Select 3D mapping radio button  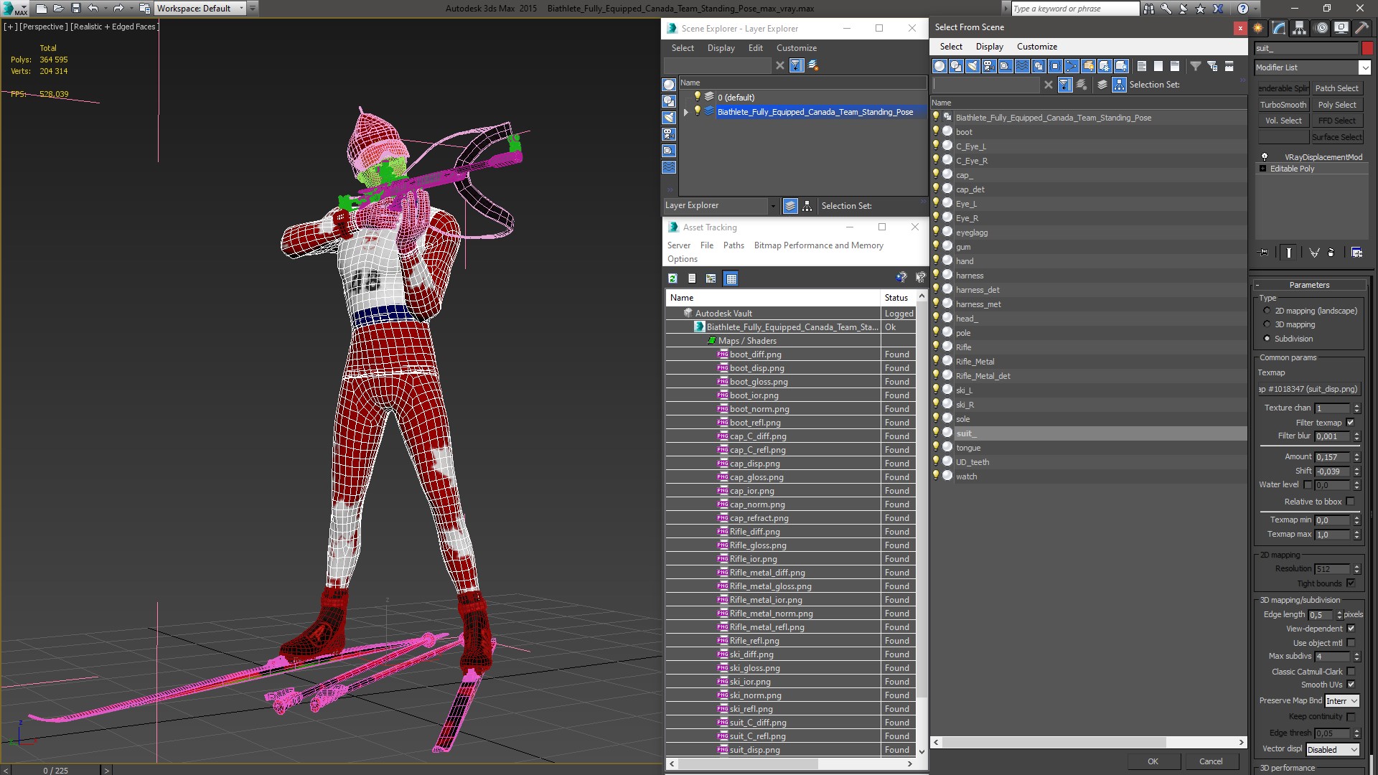tap(1267, 324)
